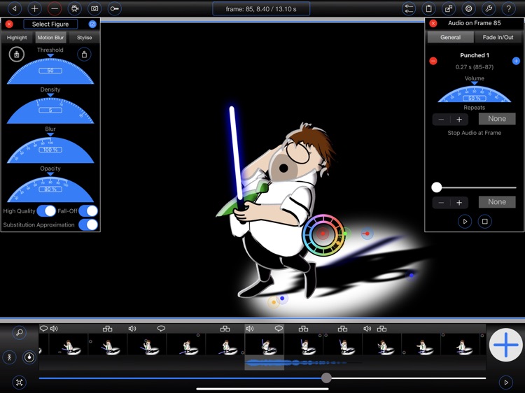525x393 pixels.
Task: Click the stick figure icon at bottom left
Action: [x=9, y=357]
